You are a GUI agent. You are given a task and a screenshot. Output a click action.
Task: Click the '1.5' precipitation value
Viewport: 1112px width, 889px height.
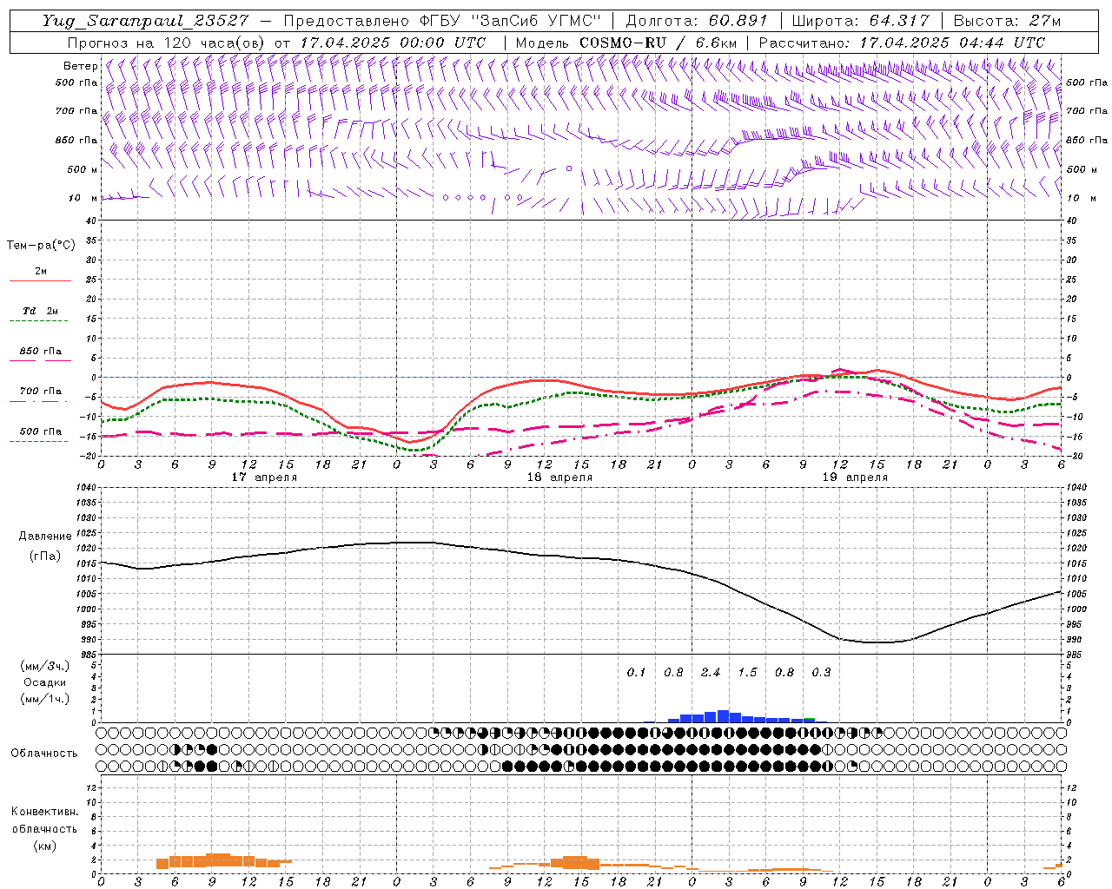point(747,672)
